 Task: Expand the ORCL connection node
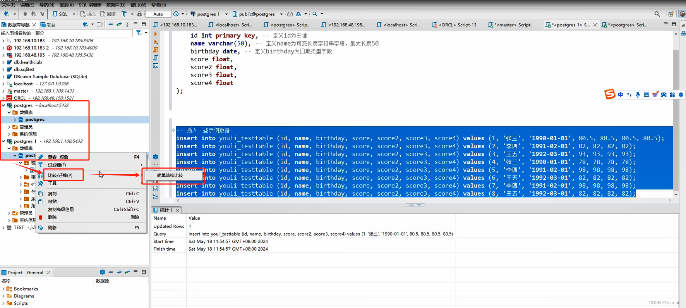click(x=3, y=98)
